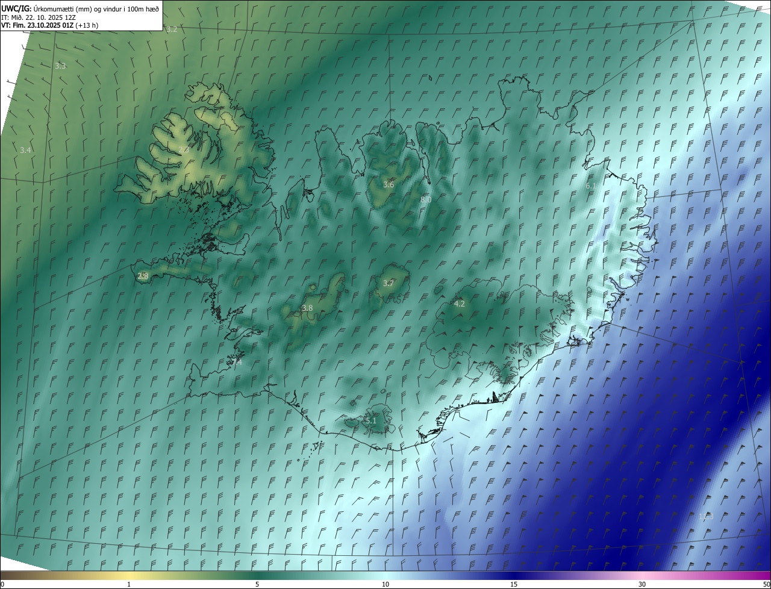Click the 2.8 value on Snæfellsnes peninsula
The width and height of the screenshot is (771, 589).
coord(143,276)
